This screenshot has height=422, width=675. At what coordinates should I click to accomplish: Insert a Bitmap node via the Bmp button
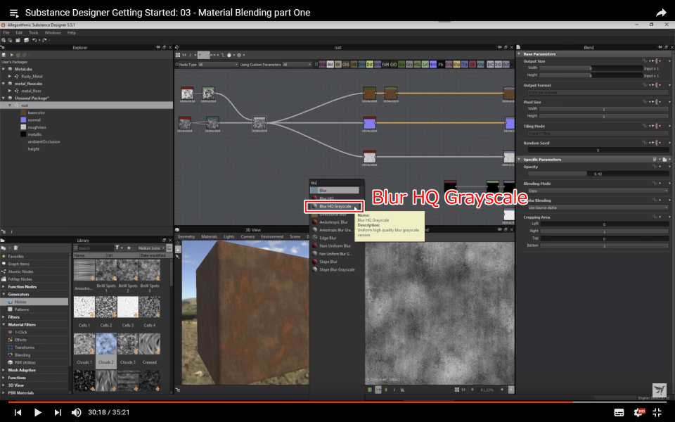coord(322,64)
